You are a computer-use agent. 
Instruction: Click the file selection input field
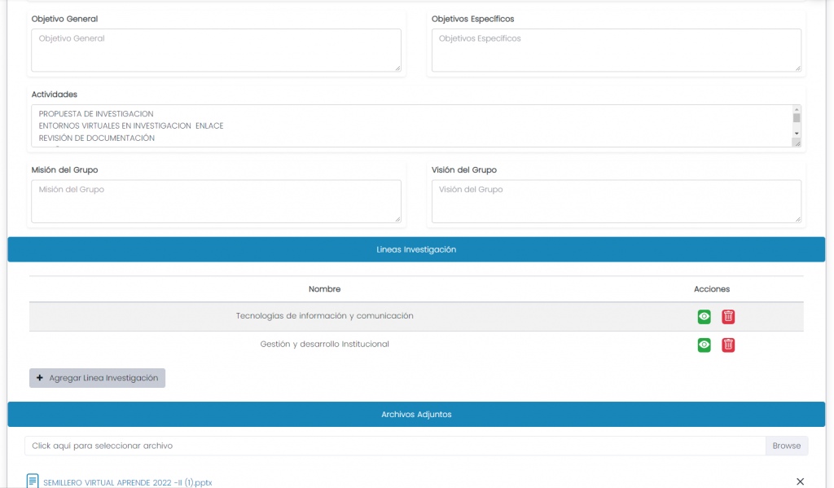coord(395,446)
